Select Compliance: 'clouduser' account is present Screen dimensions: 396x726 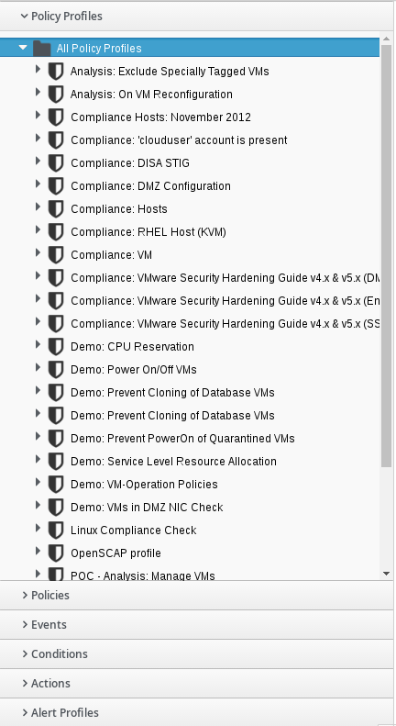(x=179, y=140)
